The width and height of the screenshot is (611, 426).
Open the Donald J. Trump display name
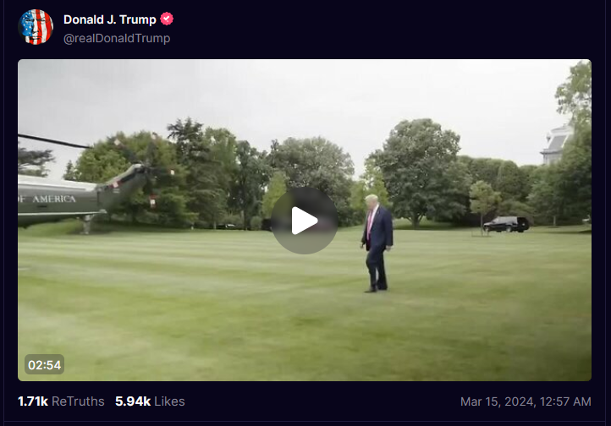tap(110, 19)
